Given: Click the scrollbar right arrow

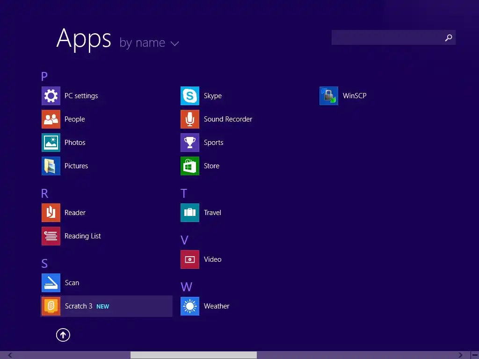Looking at the screenshot, I should coord(460,355).
